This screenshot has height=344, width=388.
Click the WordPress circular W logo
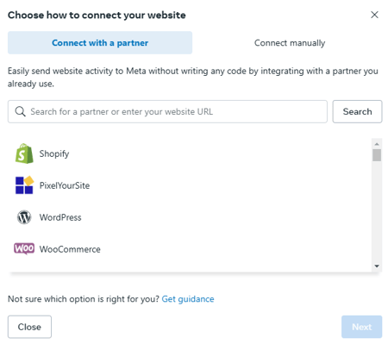(x=24, y=217)
